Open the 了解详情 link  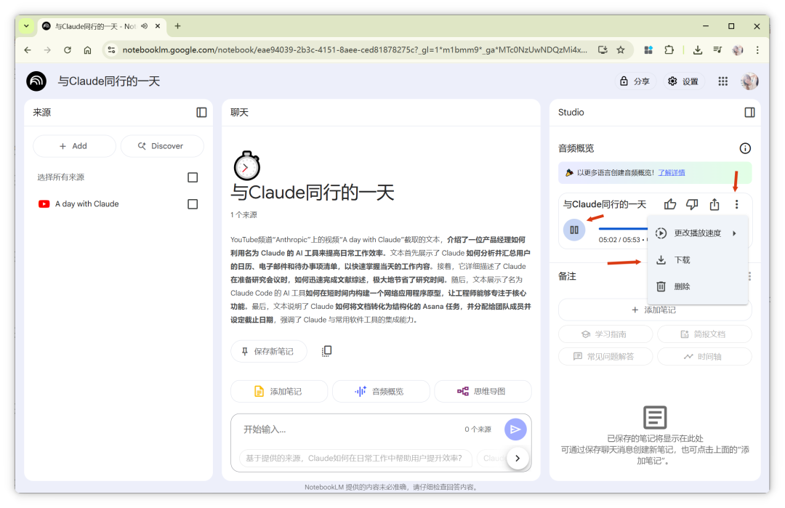coord(672,173)
